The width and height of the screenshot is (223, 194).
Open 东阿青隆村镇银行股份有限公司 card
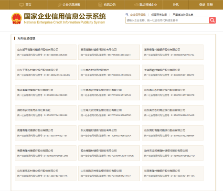pos(173,173)
